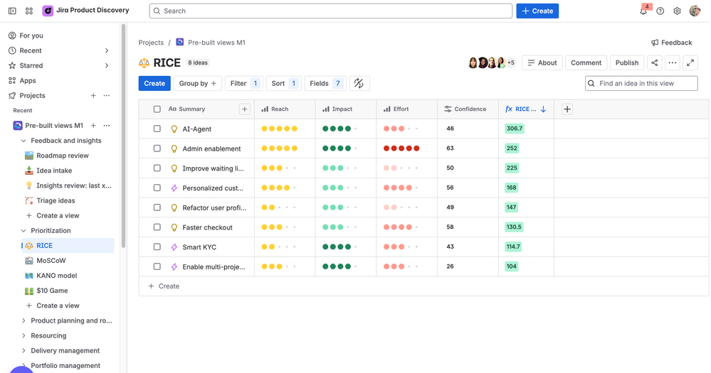Viewport: 711px width, 373px height.
Task: Open the notifications bell
Action: point(643,11)
